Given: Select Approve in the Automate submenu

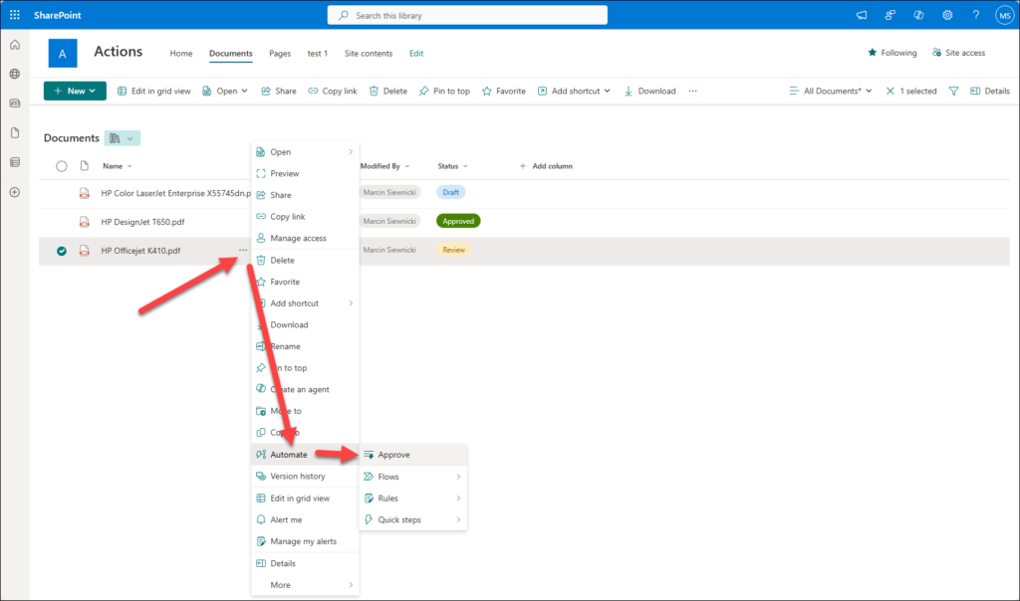Looking at the screenshot, I should coord(413,455).
